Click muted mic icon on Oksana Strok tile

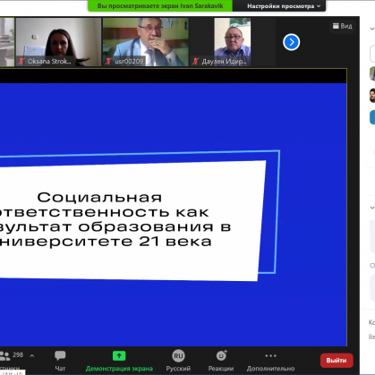pyautogui.click(x=21, y=62)
